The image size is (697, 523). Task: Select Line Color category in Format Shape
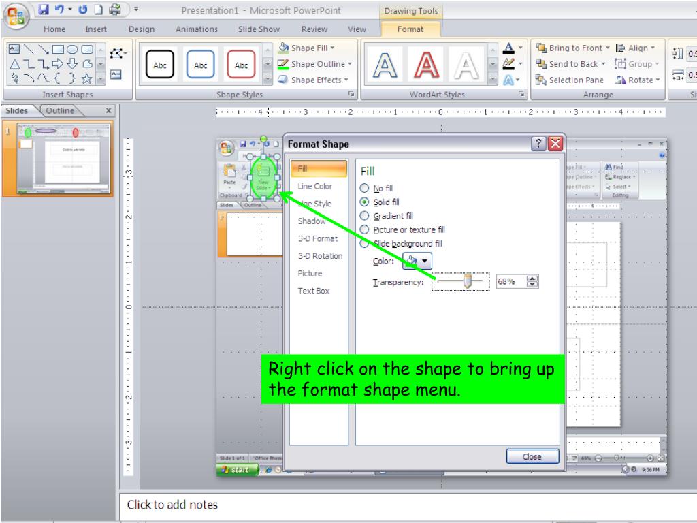[x=314, y=186]
